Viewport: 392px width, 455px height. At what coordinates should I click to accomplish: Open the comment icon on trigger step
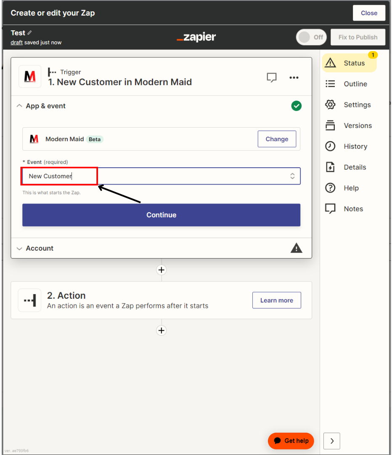click(x=271, y=78)
